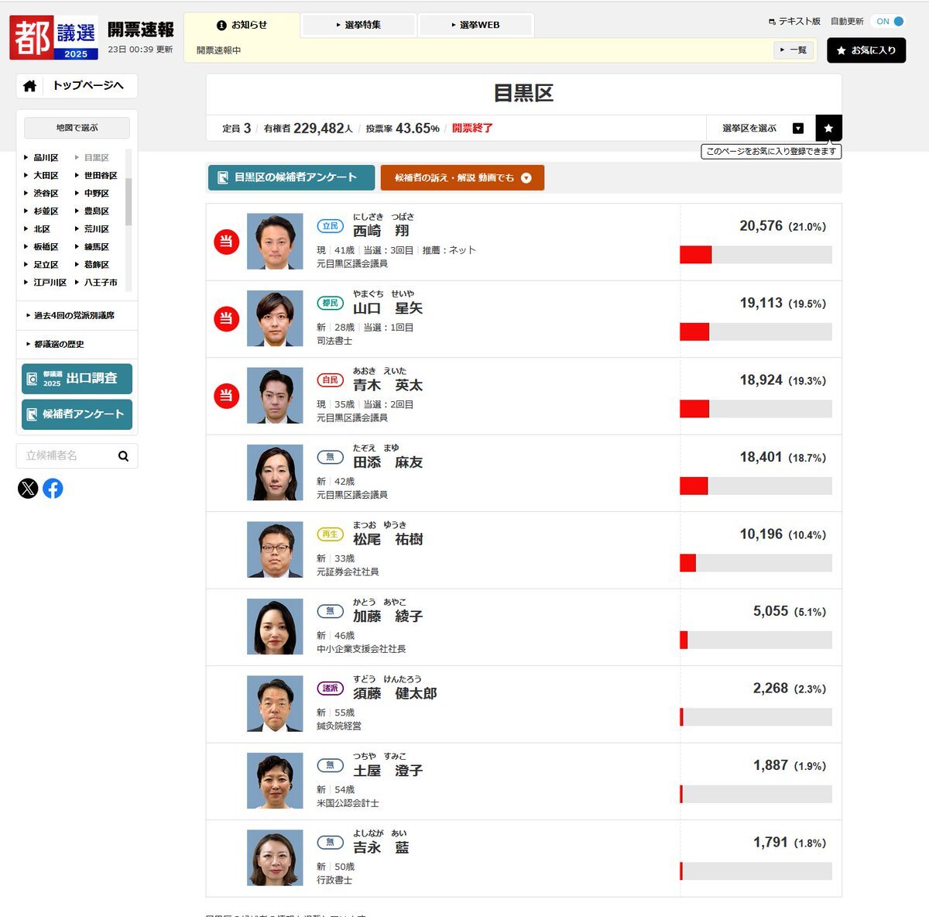
Task: Select 大田区 in district list
Action: [46, 175]
